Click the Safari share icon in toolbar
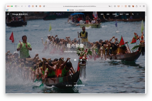Image resolution: width=152 pixels, height=101 pixels. [x=137, y=6]
